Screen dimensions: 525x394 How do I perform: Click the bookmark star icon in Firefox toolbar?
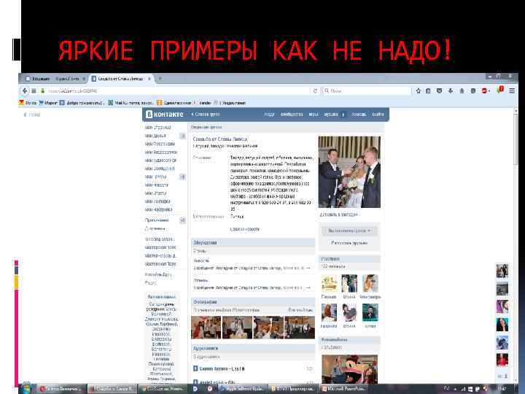coord(419,90)
